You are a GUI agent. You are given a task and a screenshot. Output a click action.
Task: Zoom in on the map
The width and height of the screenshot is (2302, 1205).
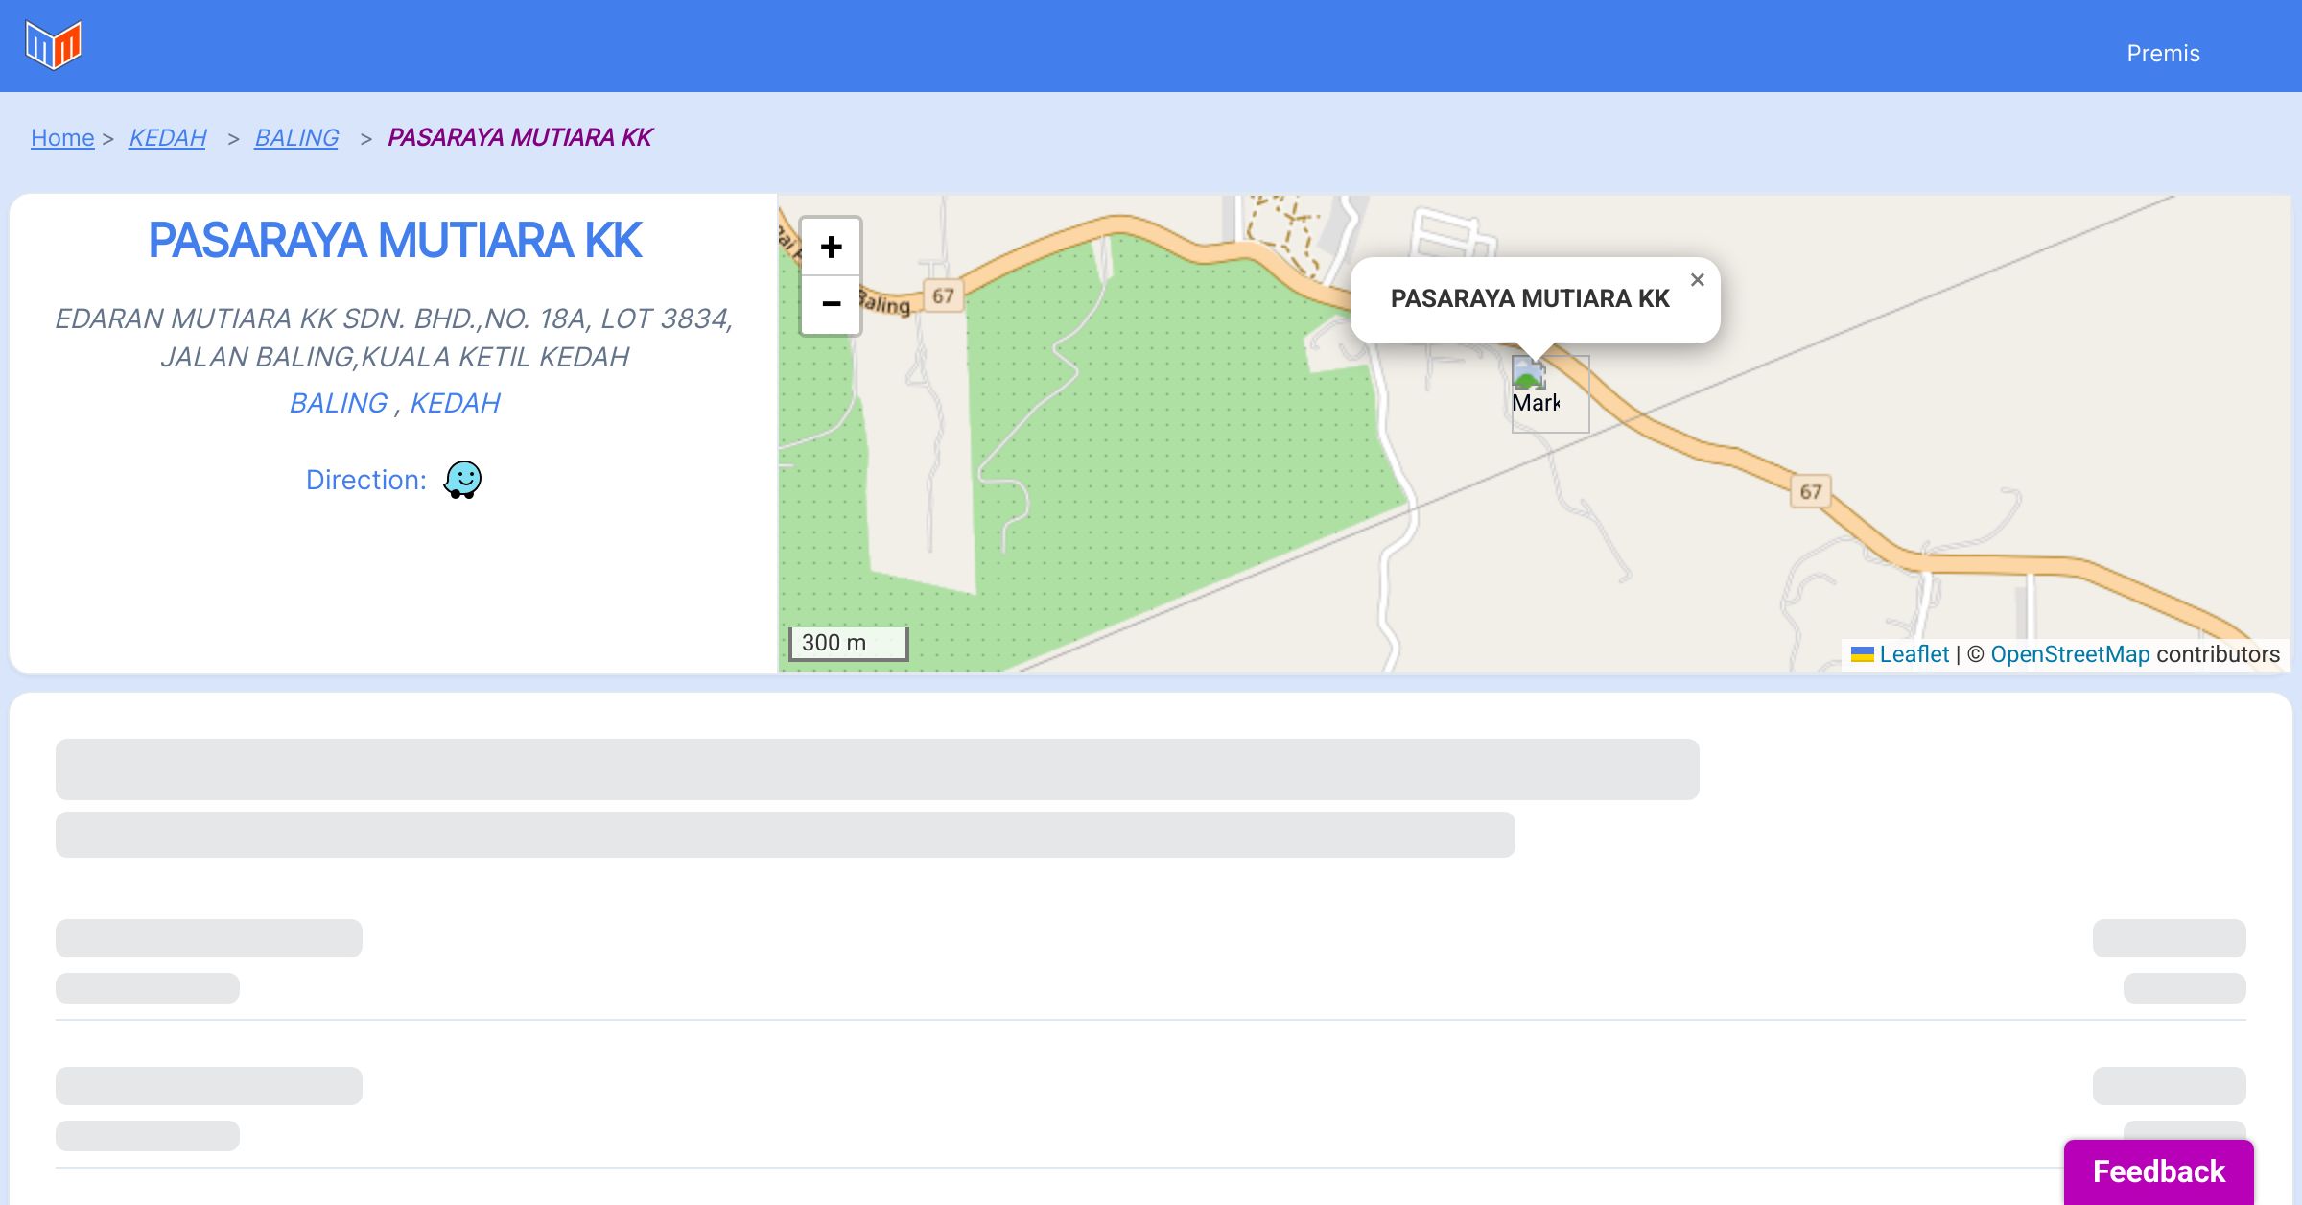pyautogui.click(x=831, y=248)
